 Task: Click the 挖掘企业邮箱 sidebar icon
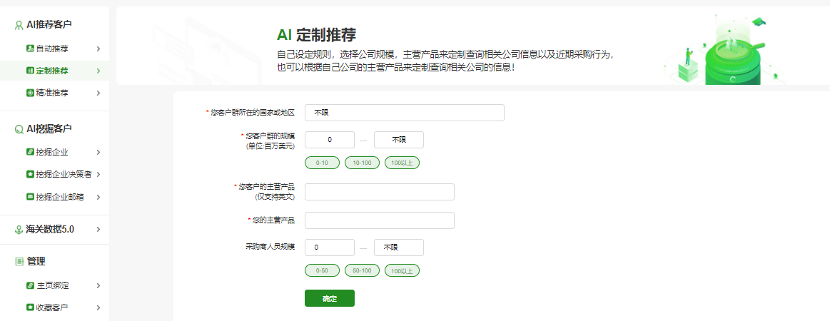[30, 197]
